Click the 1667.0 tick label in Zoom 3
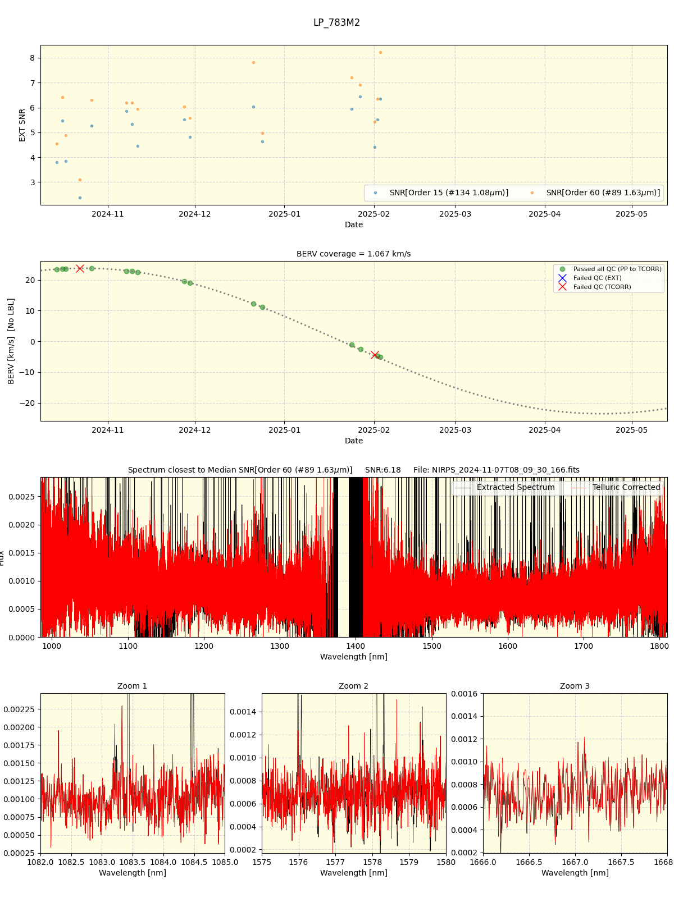The image size is (674, 898). click(x=575, y=862)
